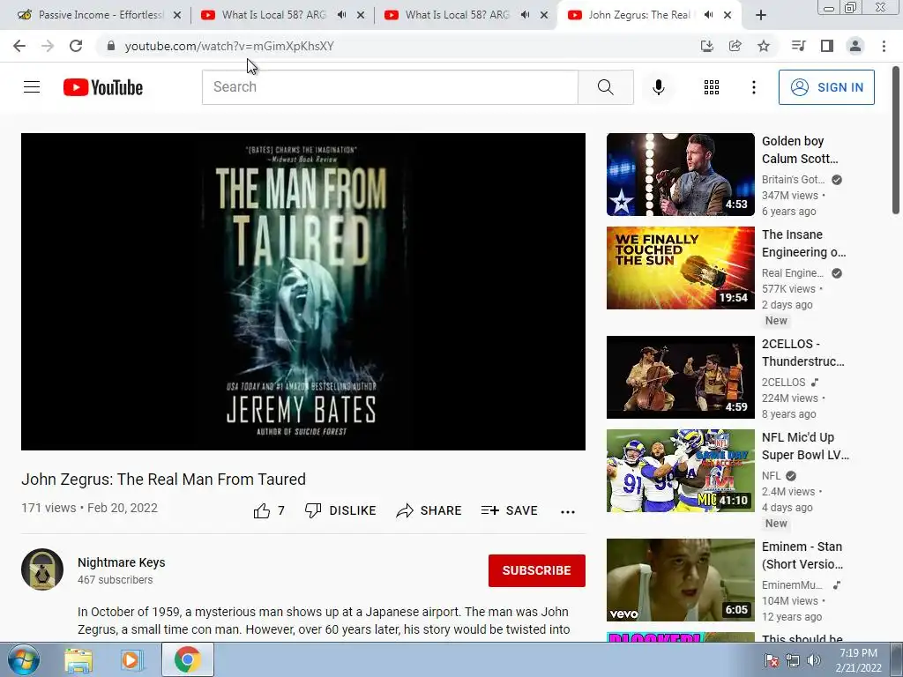Open the Nightmare Keys channel name link
903x677 pixels.
click(x=122, y=562)
